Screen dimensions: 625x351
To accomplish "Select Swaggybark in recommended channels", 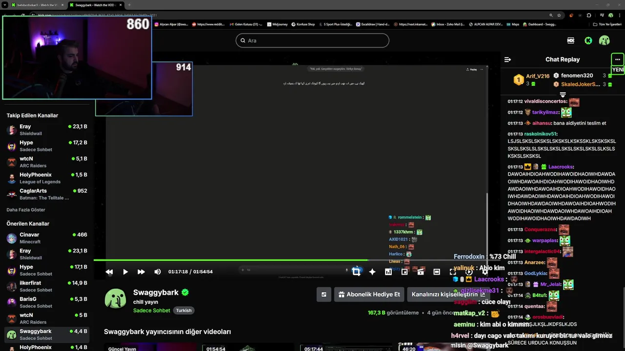I will click(47, 334).
